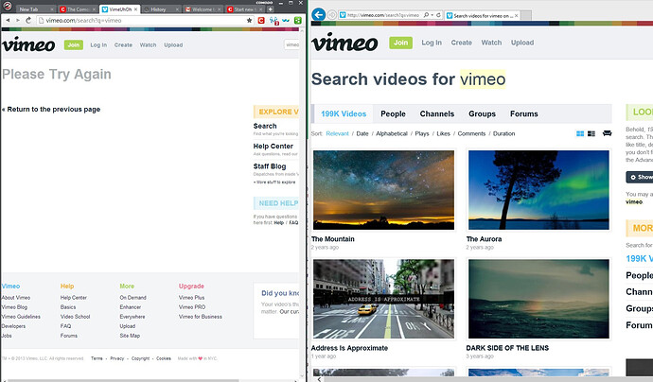This screenshot has height=382, width=653.
Task: Click On Demand footer link
Action: coord(132,298)
